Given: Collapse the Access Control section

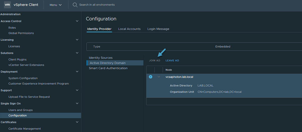Looking at the screenshot, I should pyautogui.click(x=77, y=21).
